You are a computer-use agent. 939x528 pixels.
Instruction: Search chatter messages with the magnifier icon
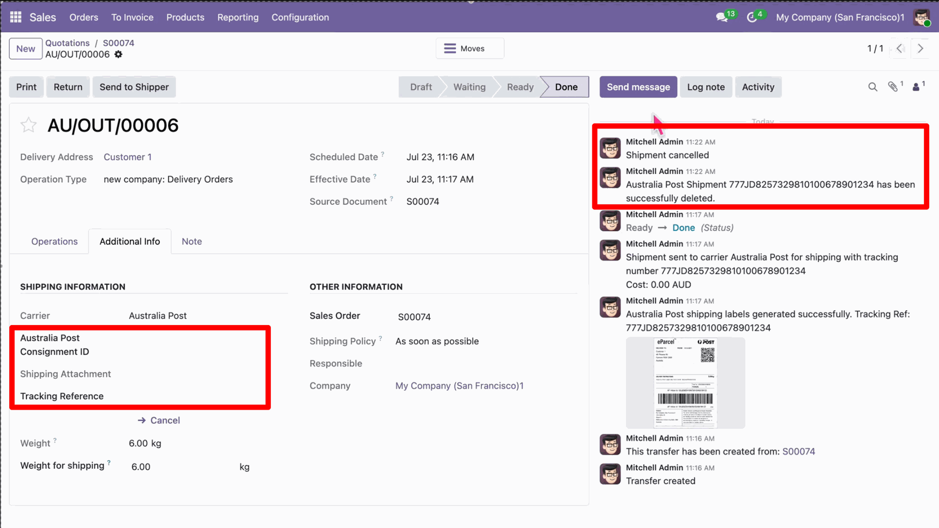872,87
